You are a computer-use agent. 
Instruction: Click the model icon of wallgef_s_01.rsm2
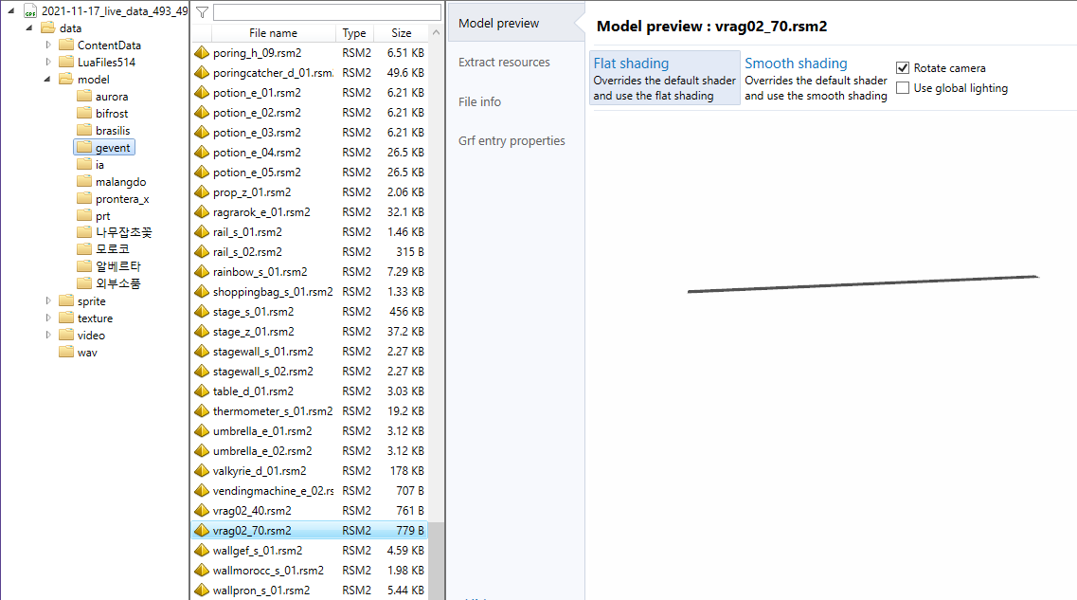click(201, 552)
